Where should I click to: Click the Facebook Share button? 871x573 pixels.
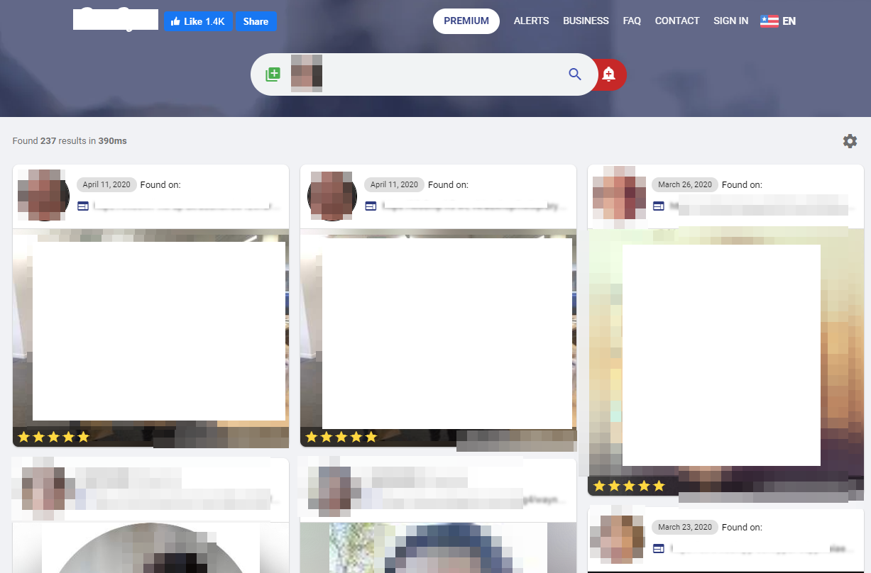pos(256,21)
